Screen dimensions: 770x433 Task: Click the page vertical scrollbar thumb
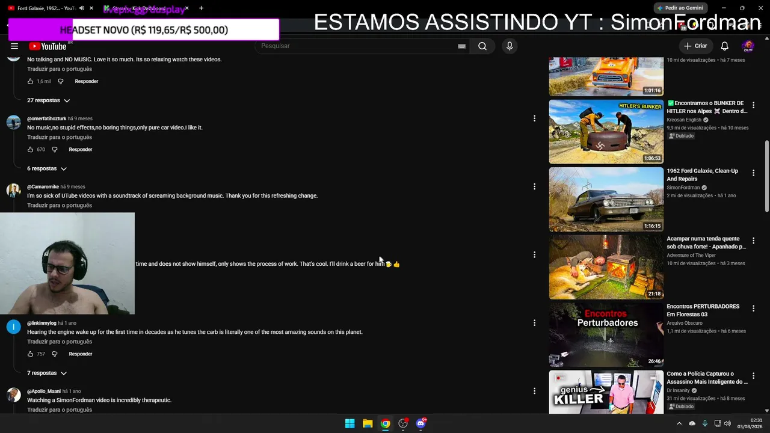[766, 176]
